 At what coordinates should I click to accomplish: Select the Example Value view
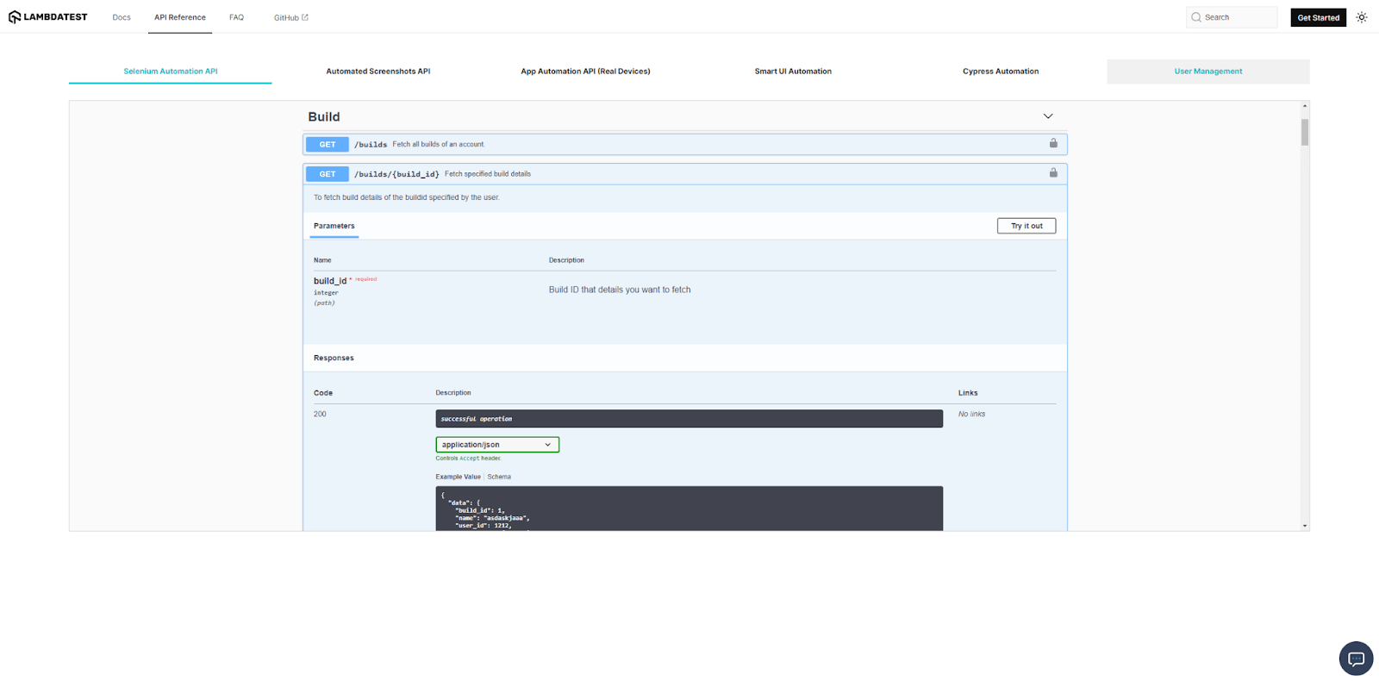click(458, 477)
